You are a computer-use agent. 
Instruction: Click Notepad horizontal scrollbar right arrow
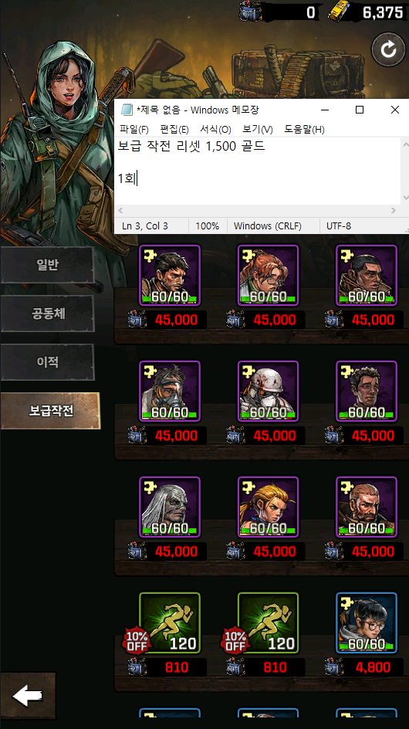click(394, 211)
